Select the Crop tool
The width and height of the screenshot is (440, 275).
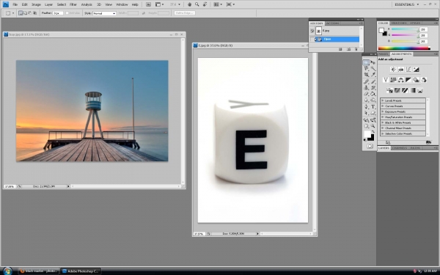366,74
